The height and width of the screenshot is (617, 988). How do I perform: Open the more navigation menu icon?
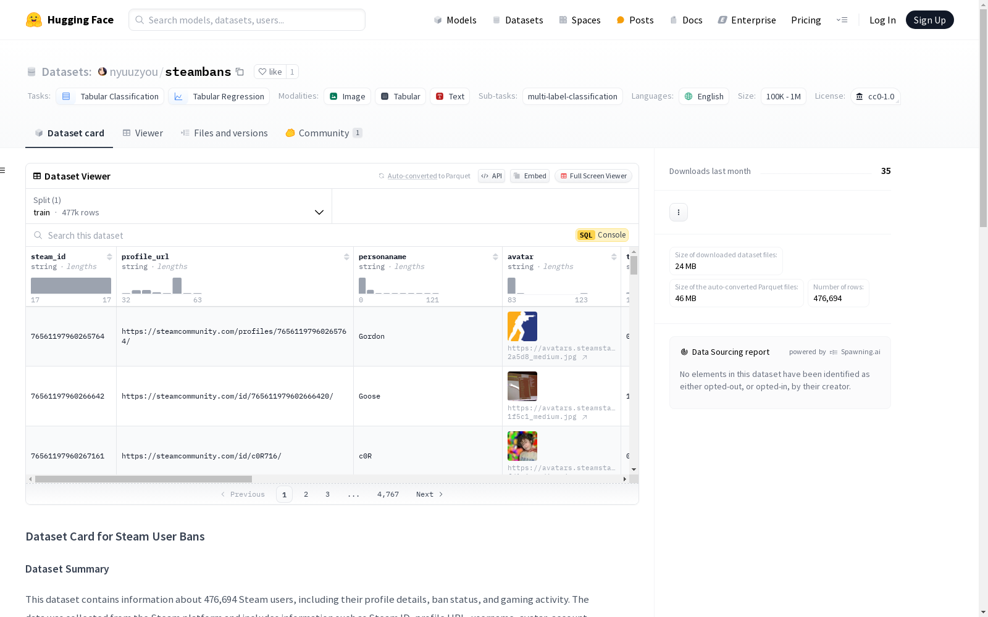842,20
